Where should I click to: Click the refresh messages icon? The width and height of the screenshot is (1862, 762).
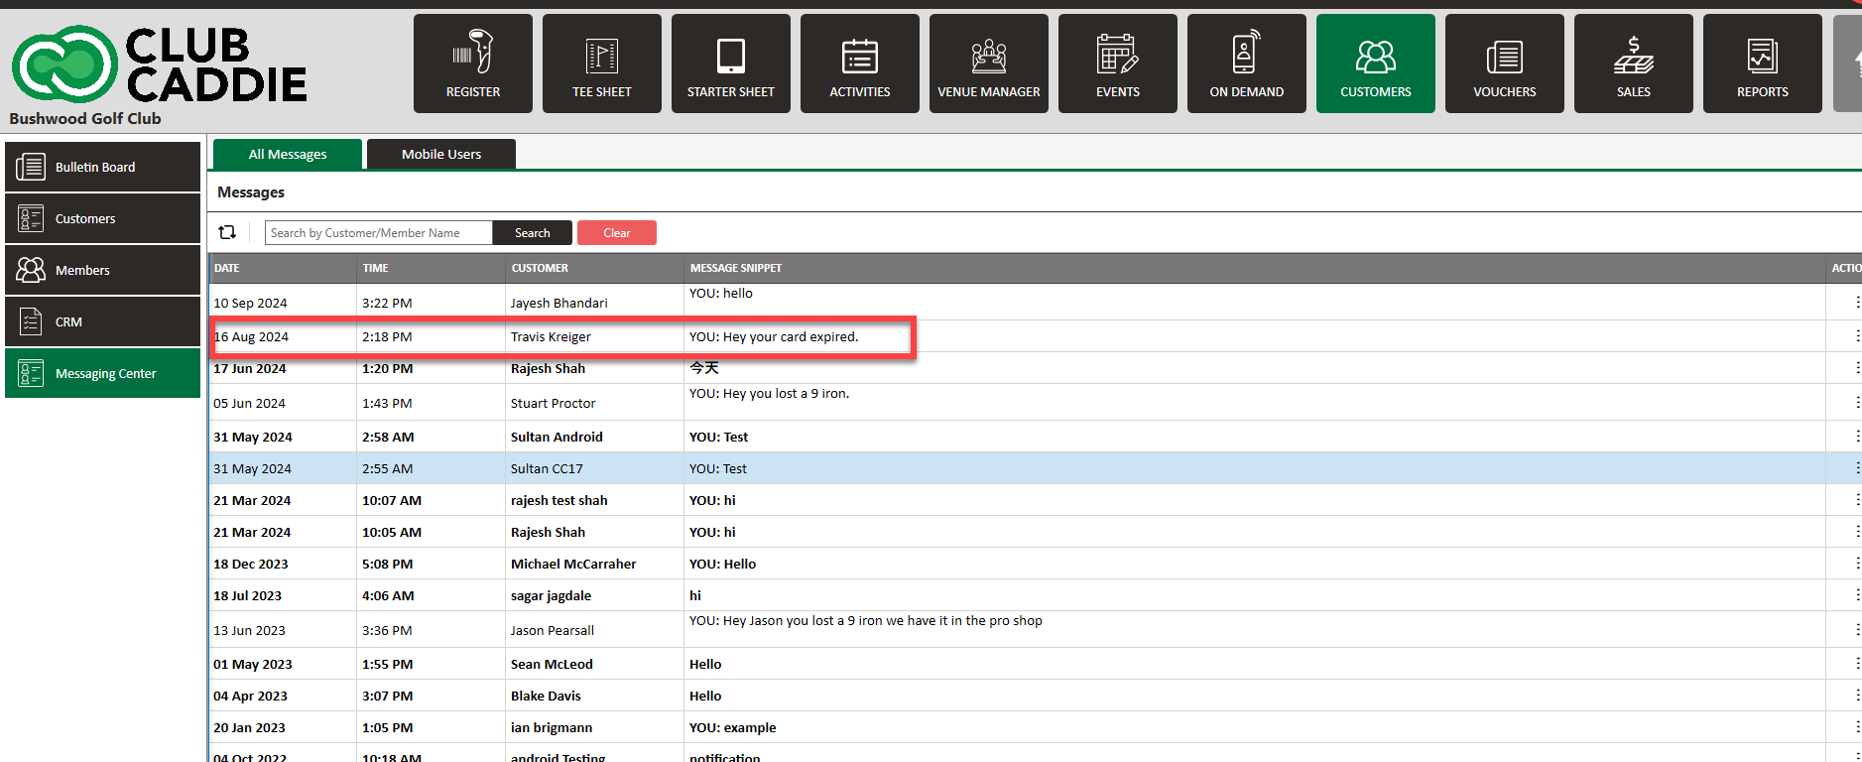click(227, 232)
